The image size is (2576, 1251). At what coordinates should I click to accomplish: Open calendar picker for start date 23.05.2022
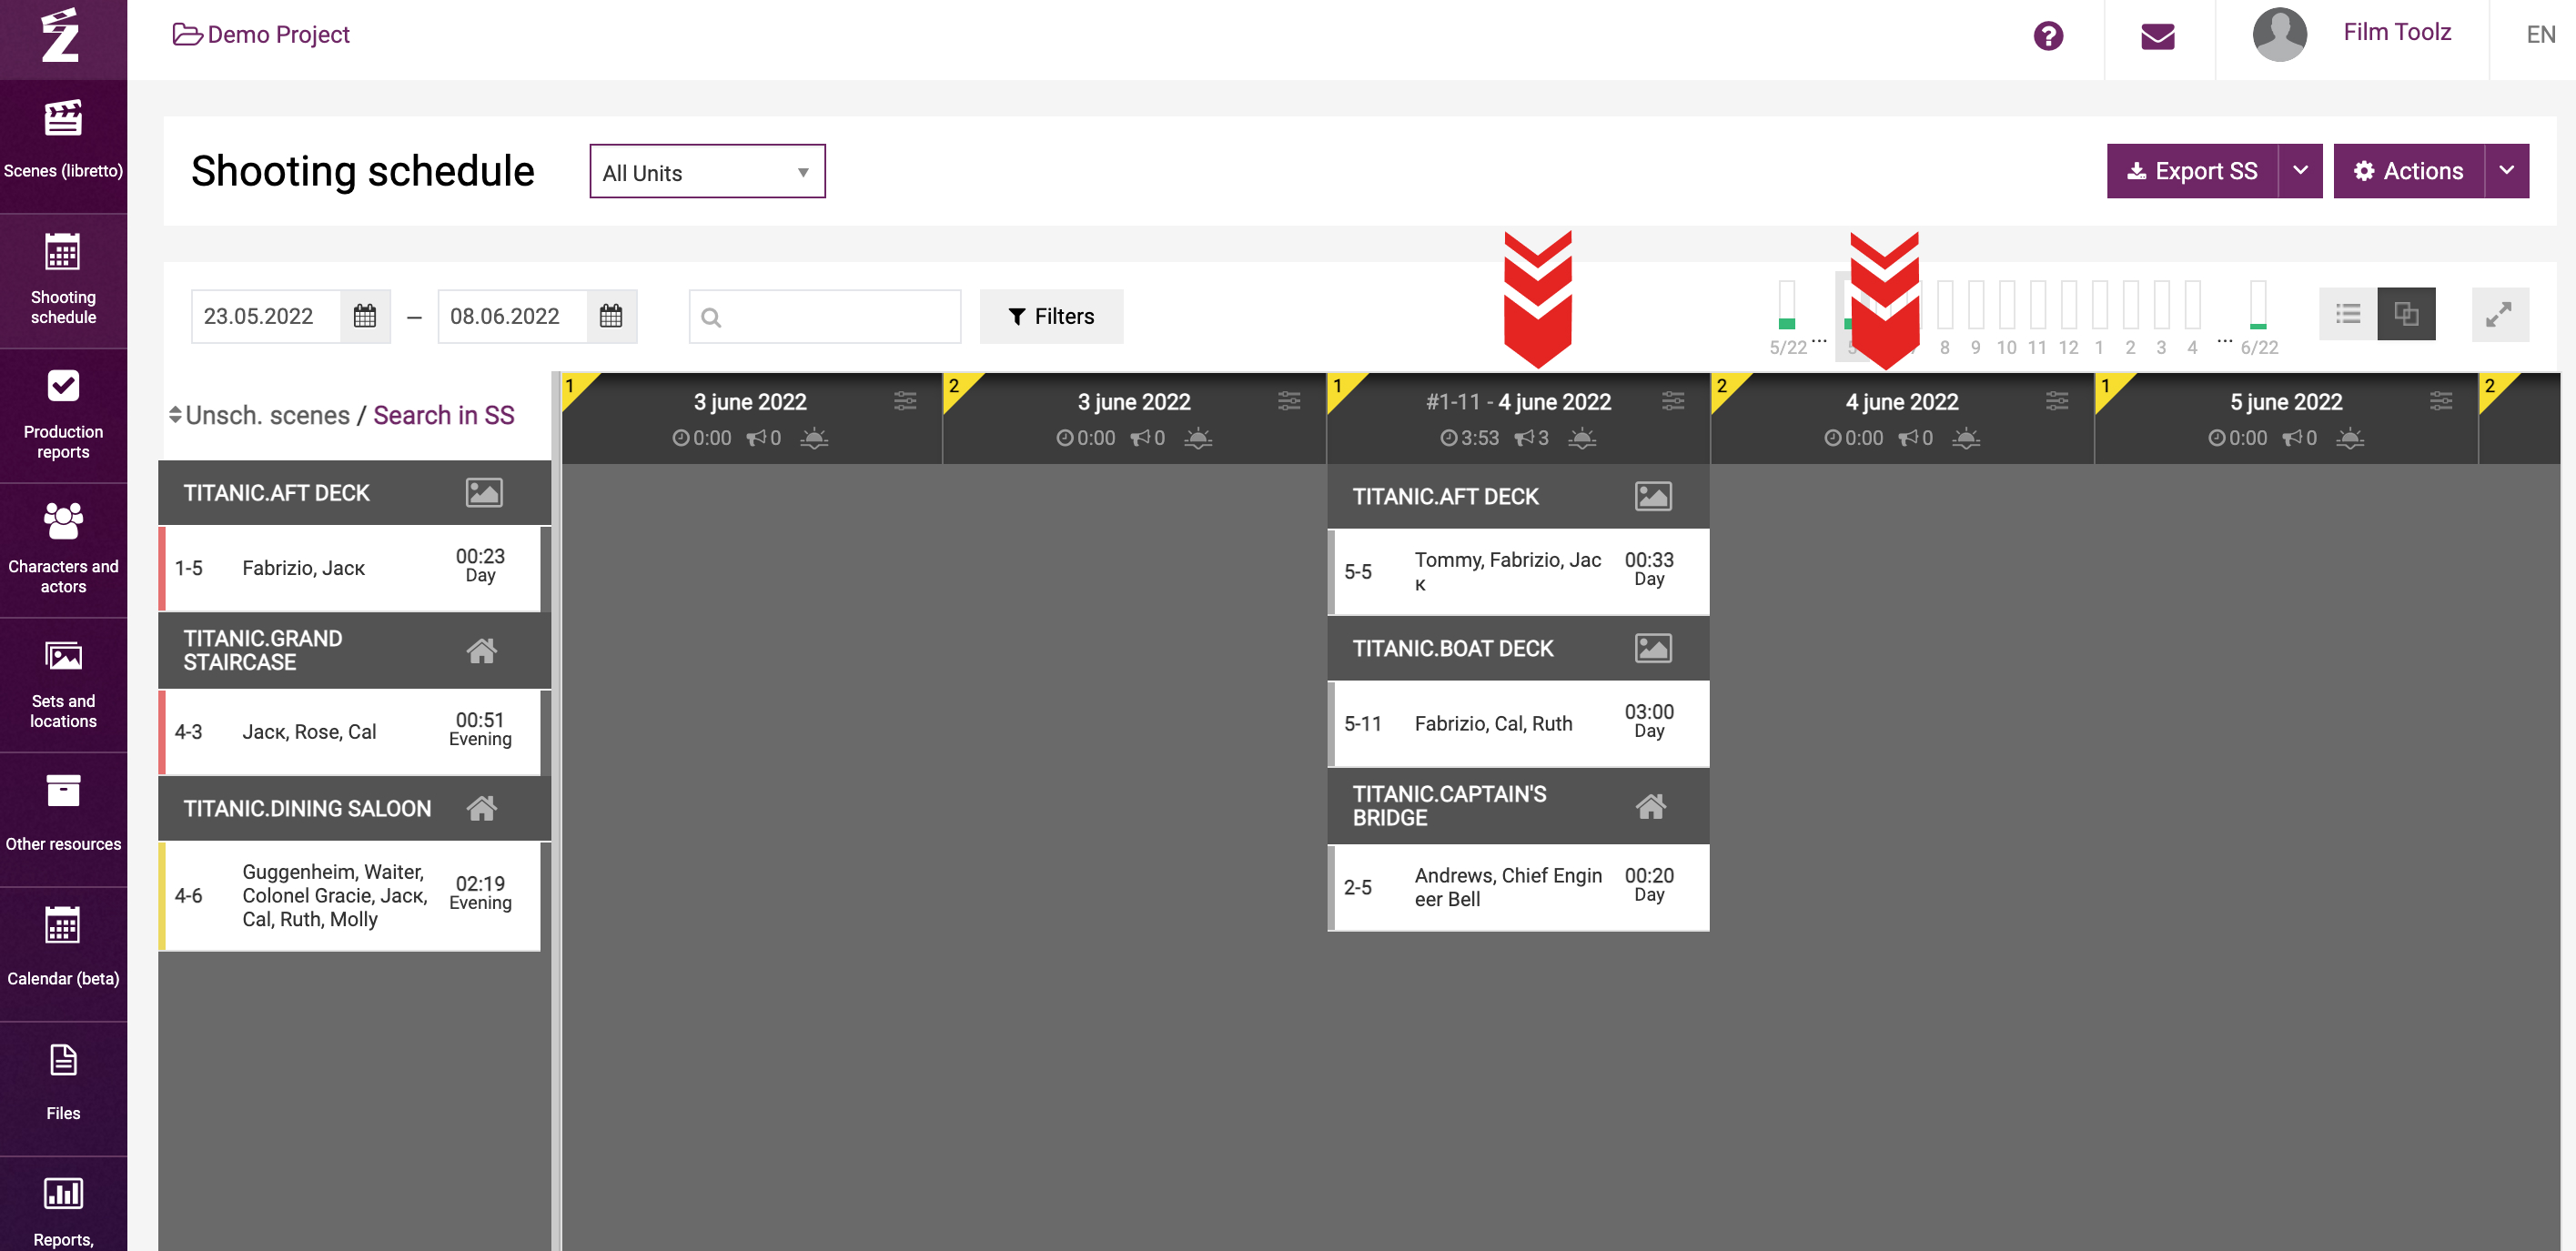point(365,316)
